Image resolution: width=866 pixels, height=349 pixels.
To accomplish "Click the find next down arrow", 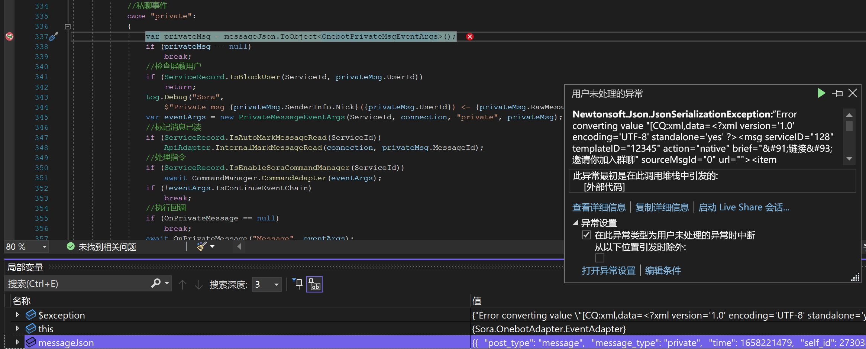I will tap(199, 285).
